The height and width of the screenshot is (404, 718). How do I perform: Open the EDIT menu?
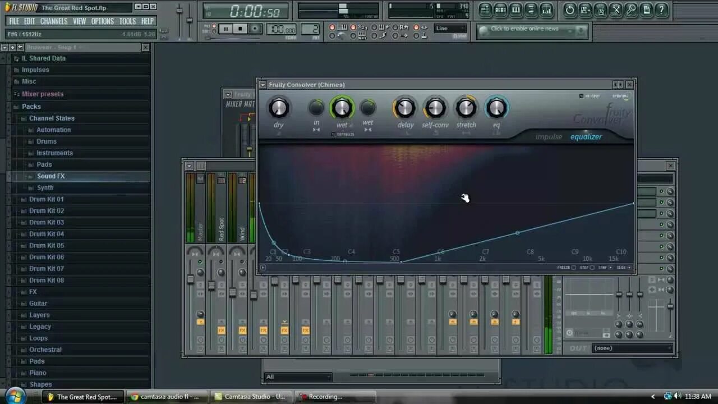tap(29, 21)
